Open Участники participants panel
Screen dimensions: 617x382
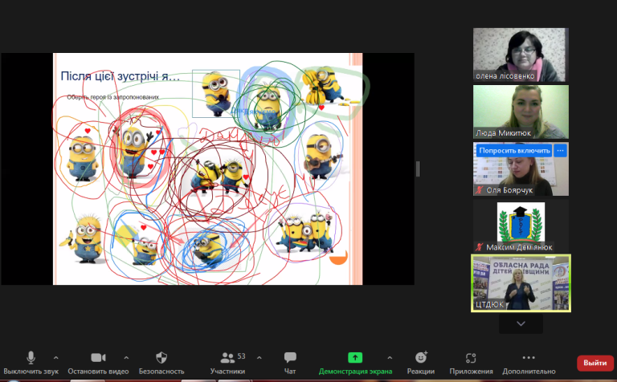227,363
